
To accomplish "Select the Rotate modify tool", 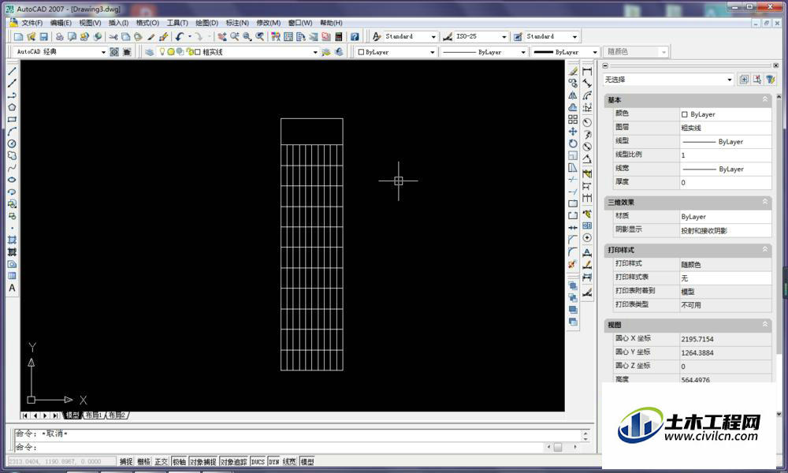I will tap(573, 143).
